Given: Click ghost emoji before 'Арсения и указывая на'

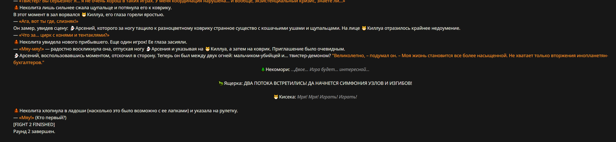Looking at the screenshot, I should click(148, 49).
